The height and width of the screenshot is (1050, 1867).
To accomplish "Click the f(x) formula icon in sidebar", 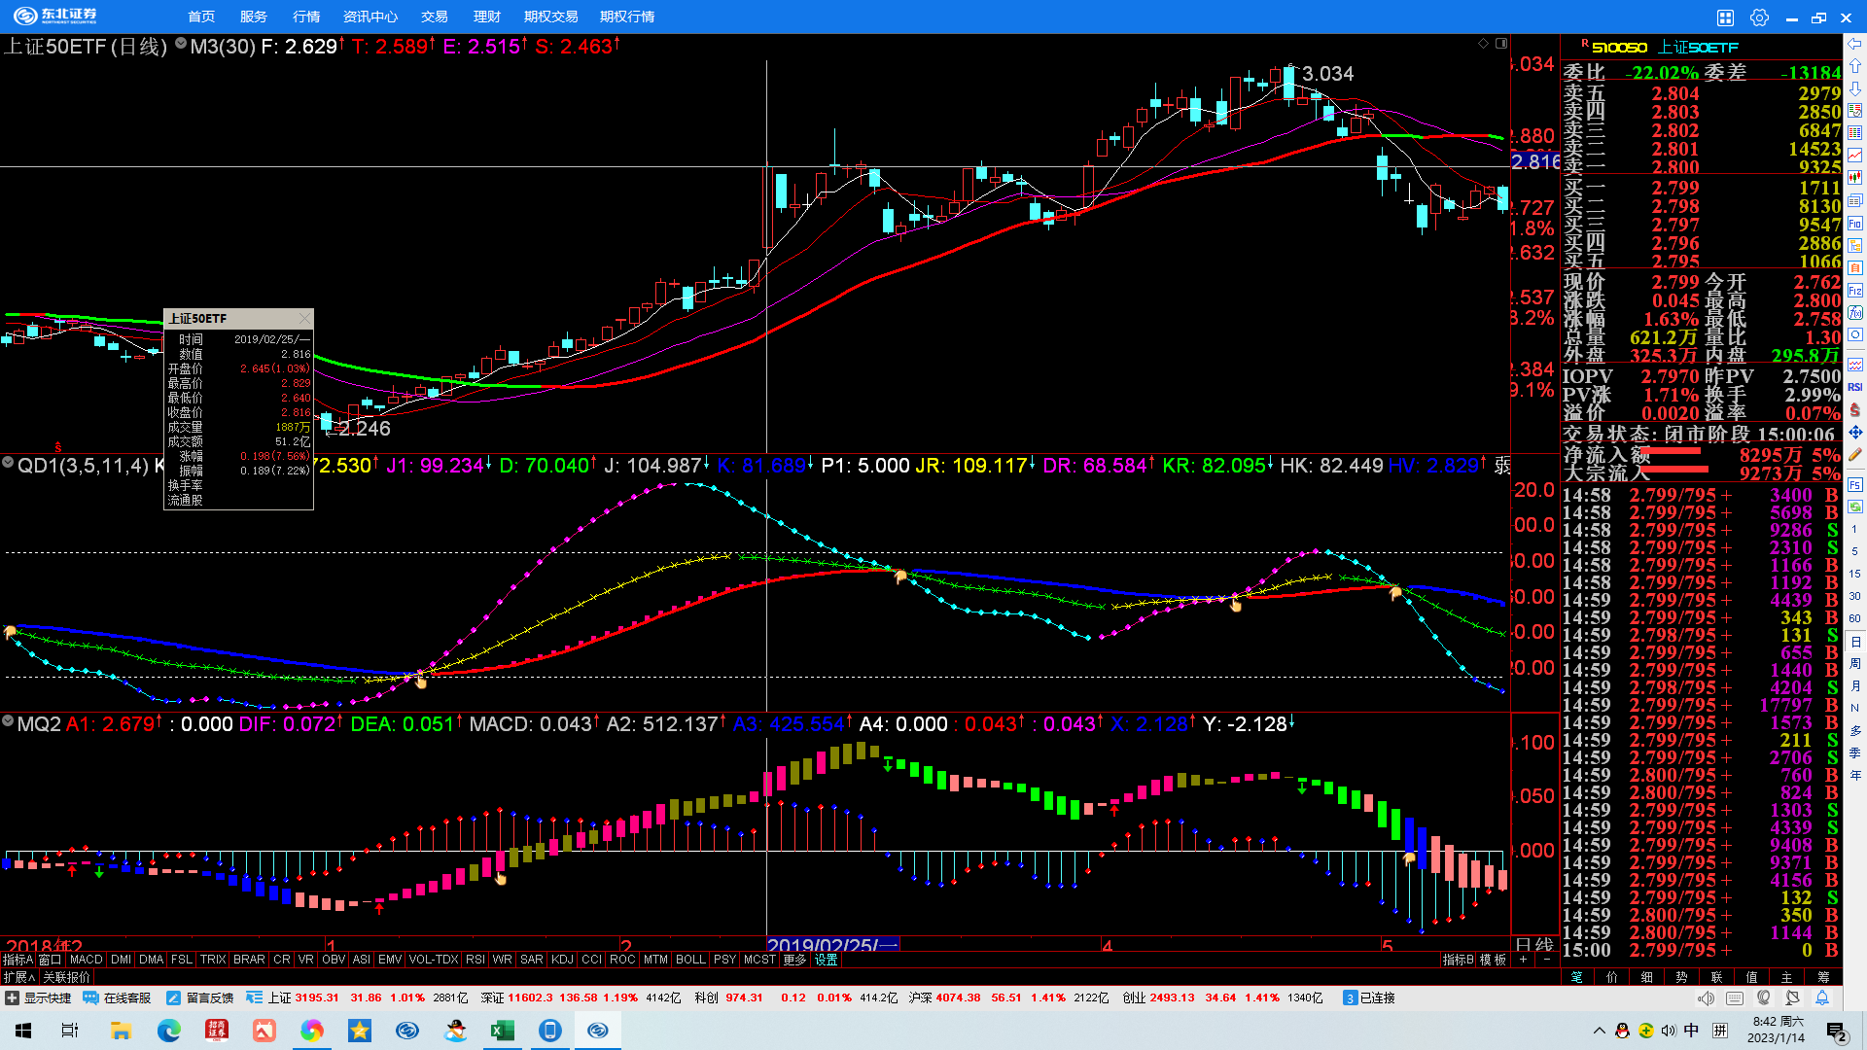I will (x=1855, y=312).
